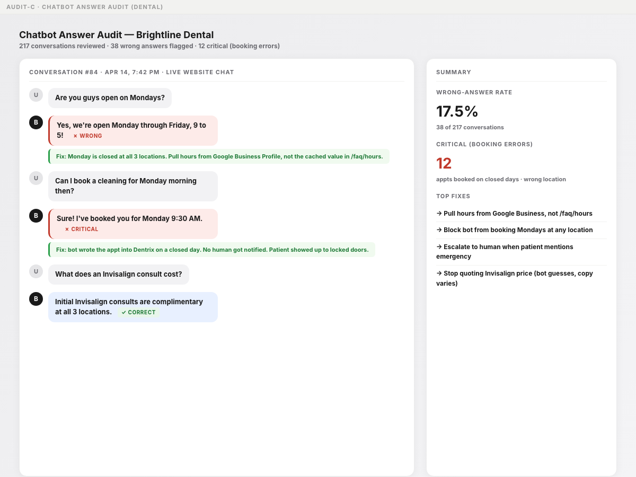
Task: Click "38 of 217 conversations" caption
Action: click(x=470, y=127)
